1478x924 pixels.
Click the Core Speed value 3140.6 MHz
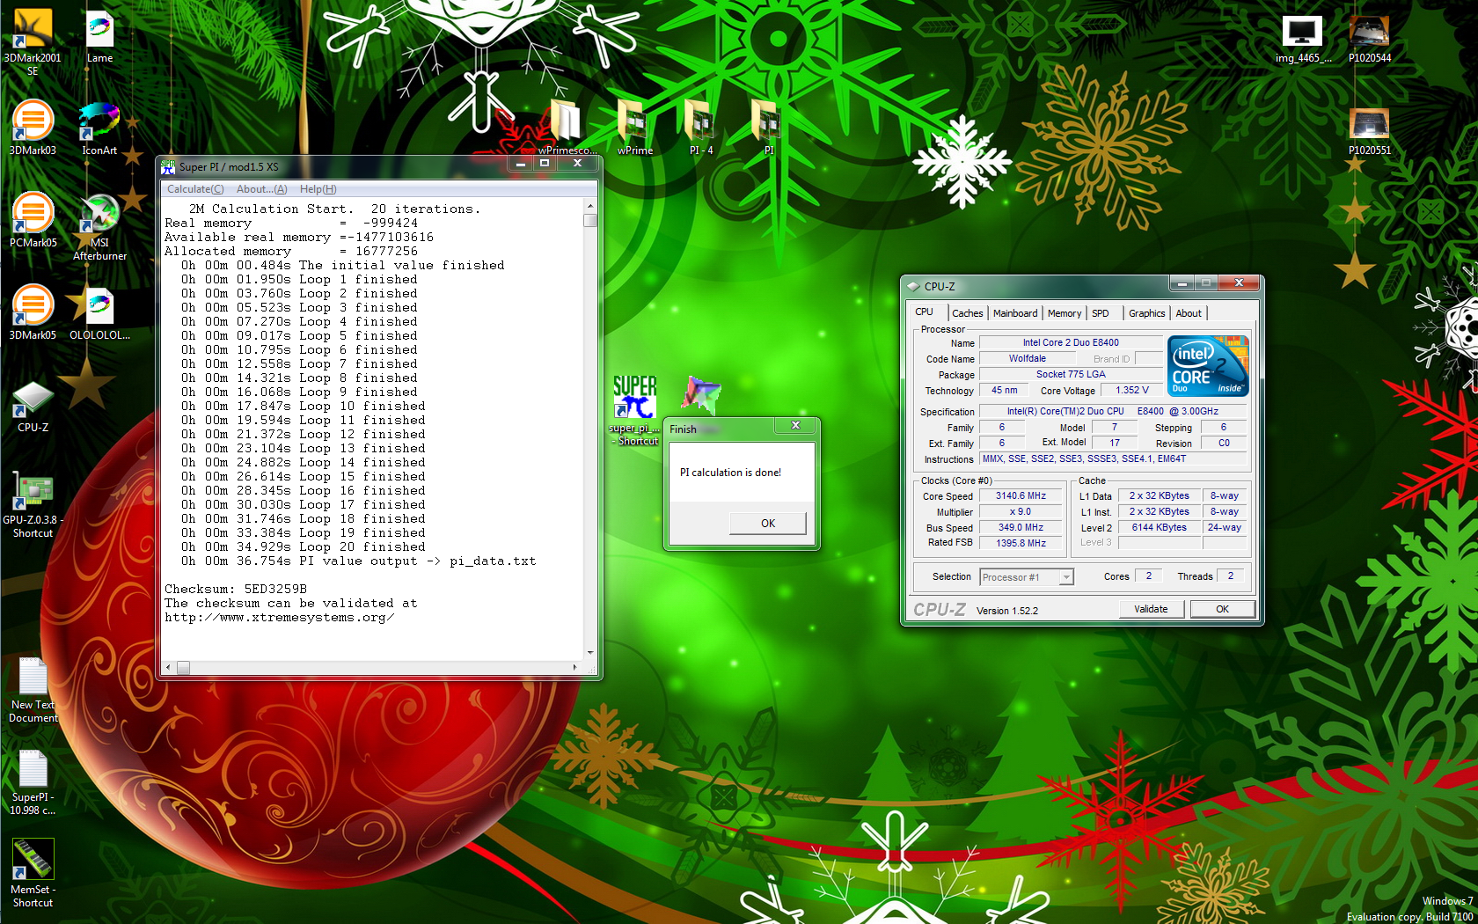tap(1021, 496)
